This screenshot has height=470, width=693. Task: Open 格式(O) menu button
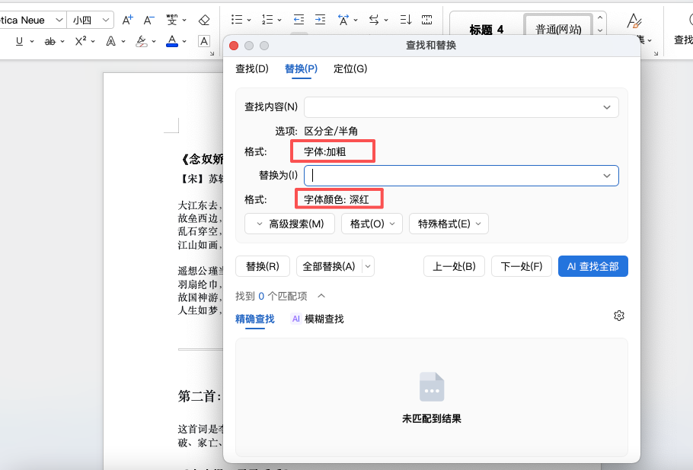[x=372, y=224]
